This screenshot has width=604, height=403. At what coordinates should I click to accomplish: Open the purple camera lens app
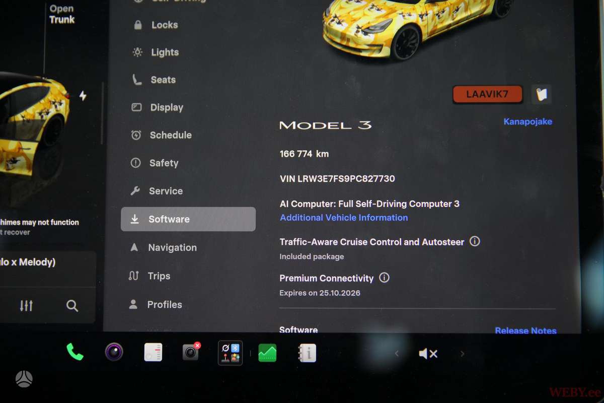(x=114, y=352)
